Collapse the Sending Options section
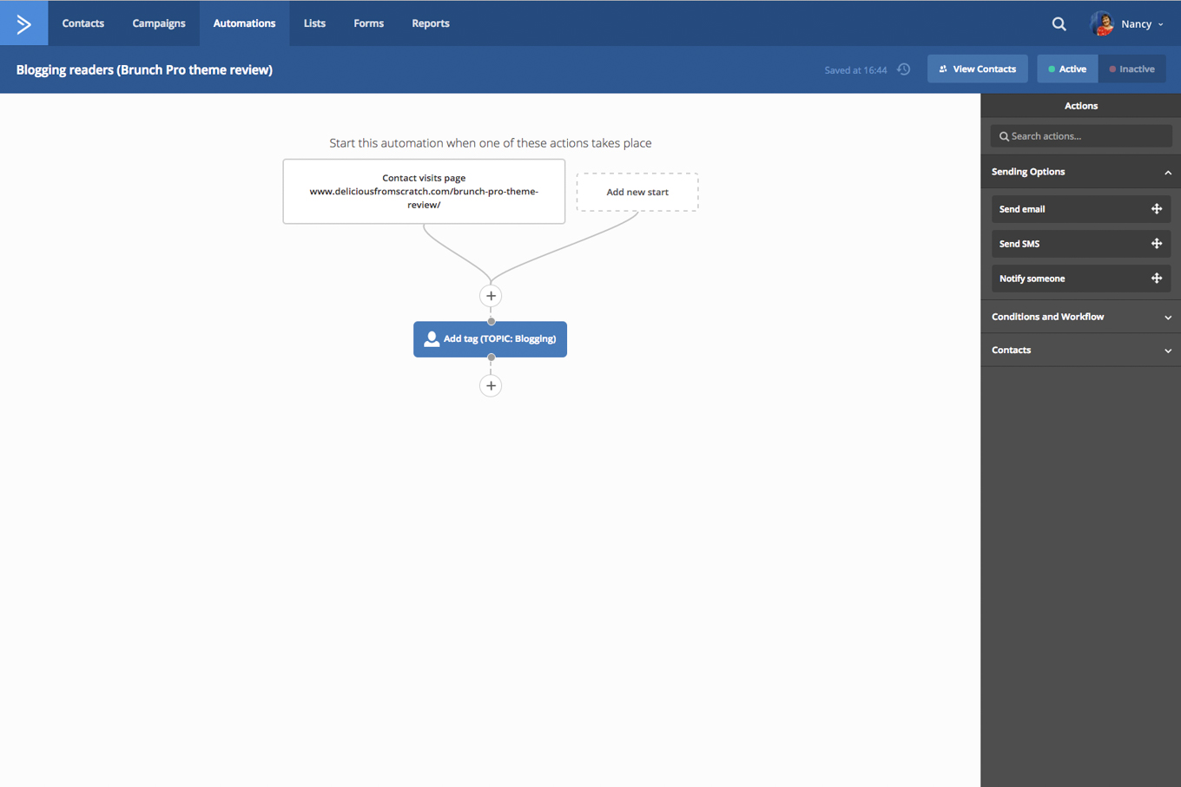 1167,173
